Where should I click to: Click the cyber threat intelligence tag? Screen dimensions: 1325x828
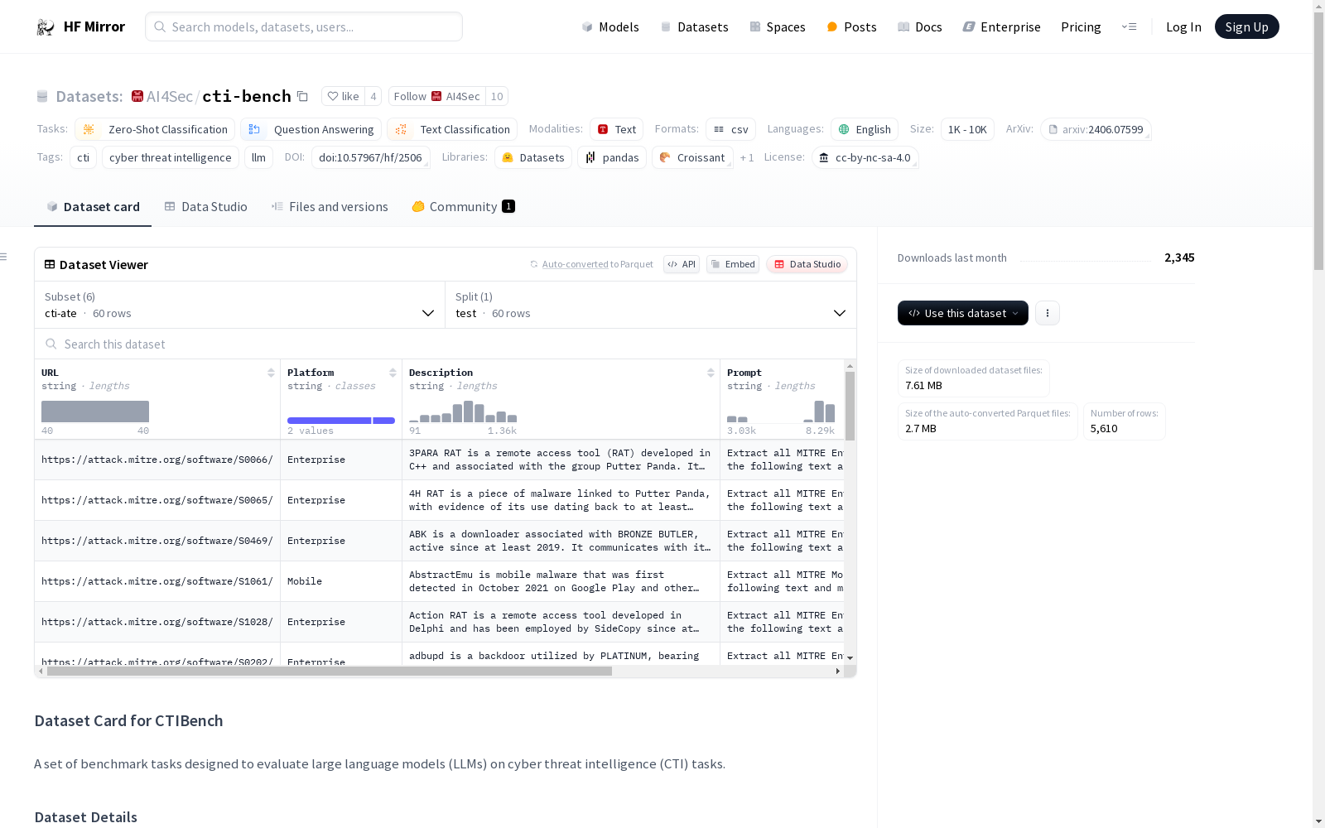coord(171,157)
